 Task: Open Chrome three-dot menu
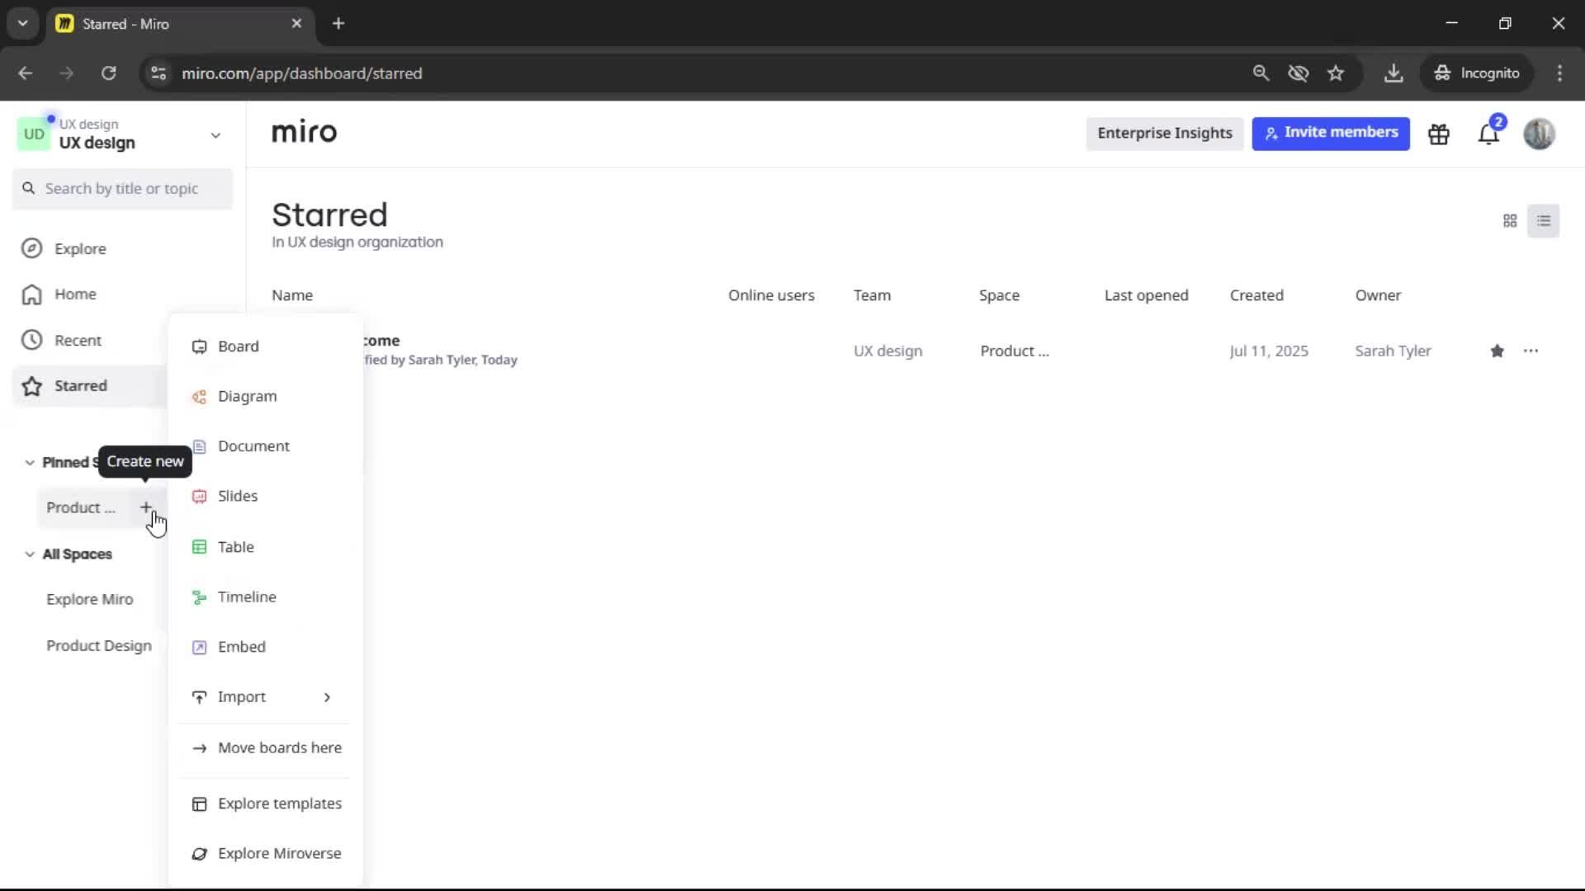1559,73
